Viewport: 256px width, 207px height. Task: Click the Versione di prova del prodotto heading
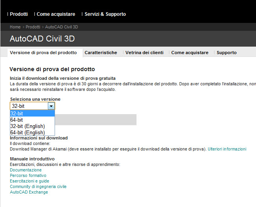[52, 69]
